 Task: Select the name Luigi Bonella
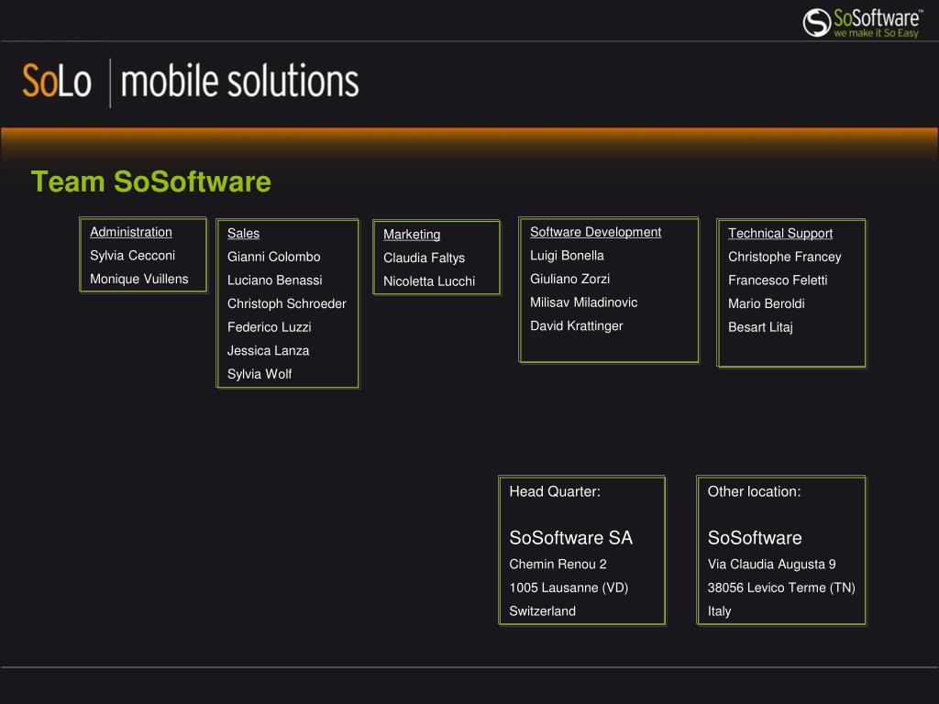pyautogui.click(x=567, y=256)
